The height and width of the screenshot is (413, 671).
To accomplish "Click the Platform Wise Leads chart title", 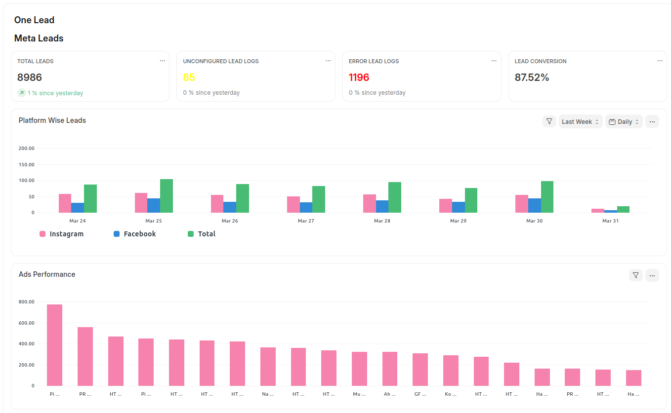I will 52,120.
